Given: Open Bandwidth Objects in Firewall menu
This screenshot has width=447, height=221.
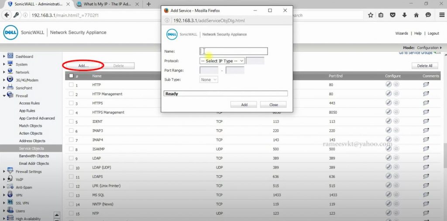Looking at the screenshot, I should tap(34, 156).
